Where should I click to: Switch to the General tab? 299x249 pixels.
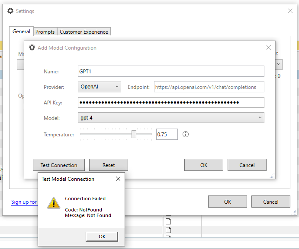pos(21,32)
